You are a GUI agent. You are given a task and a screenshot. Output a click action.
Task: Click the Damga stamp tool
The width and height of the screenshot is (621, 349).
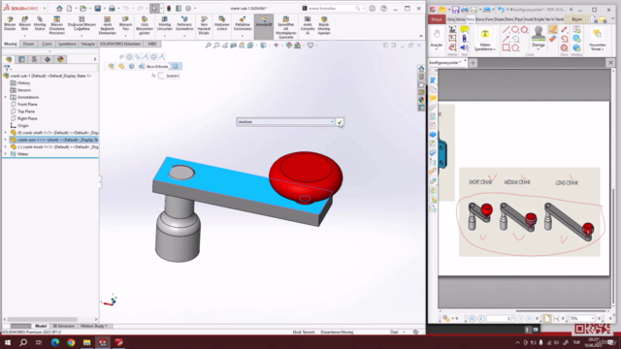tap(539, 38)
